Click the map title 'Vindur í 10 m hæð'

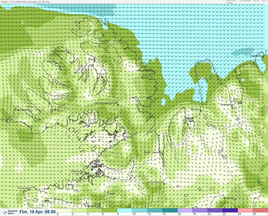pos(11,2)
